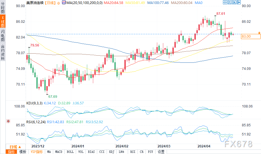Click the orange arrow above the 83.00 price label

tap(259, 33)
